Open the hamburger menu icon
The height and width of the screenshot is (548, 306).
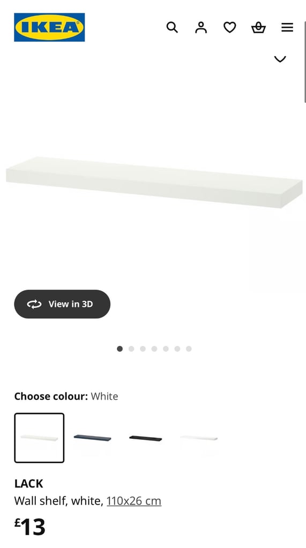(287, 27)
